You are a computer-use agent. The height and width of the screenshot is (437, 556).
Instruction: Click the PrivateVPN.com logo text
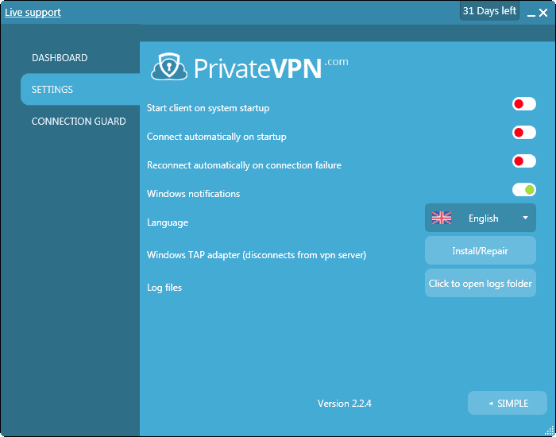(x=271, y=68)
